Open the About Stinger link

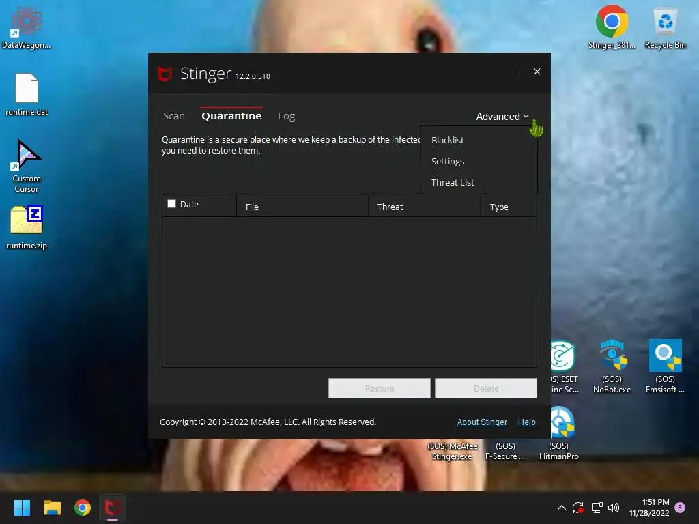(482, 422)
